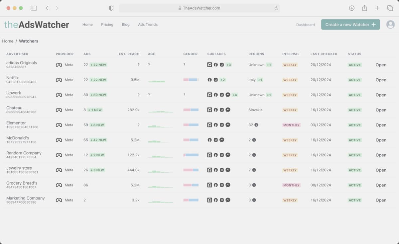Expand the +3 surfaces badge for adidas Originals
The image size is (399, 244).
tap(229, 65)
